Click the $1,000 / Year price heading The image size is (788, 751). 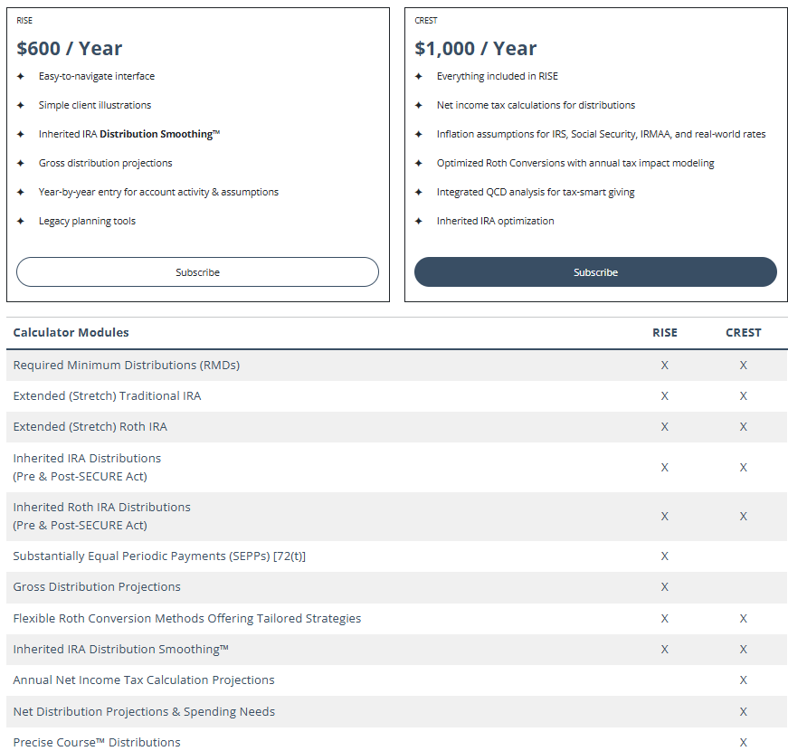(475, 48)
